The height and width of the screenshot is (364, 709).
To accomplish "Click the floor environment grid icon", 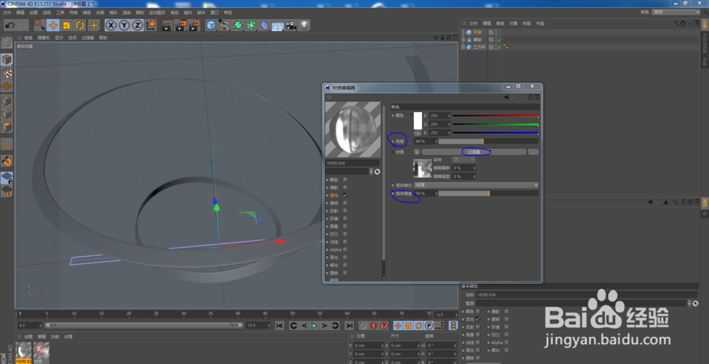I will pyautogui.click(x=278, y=26).
